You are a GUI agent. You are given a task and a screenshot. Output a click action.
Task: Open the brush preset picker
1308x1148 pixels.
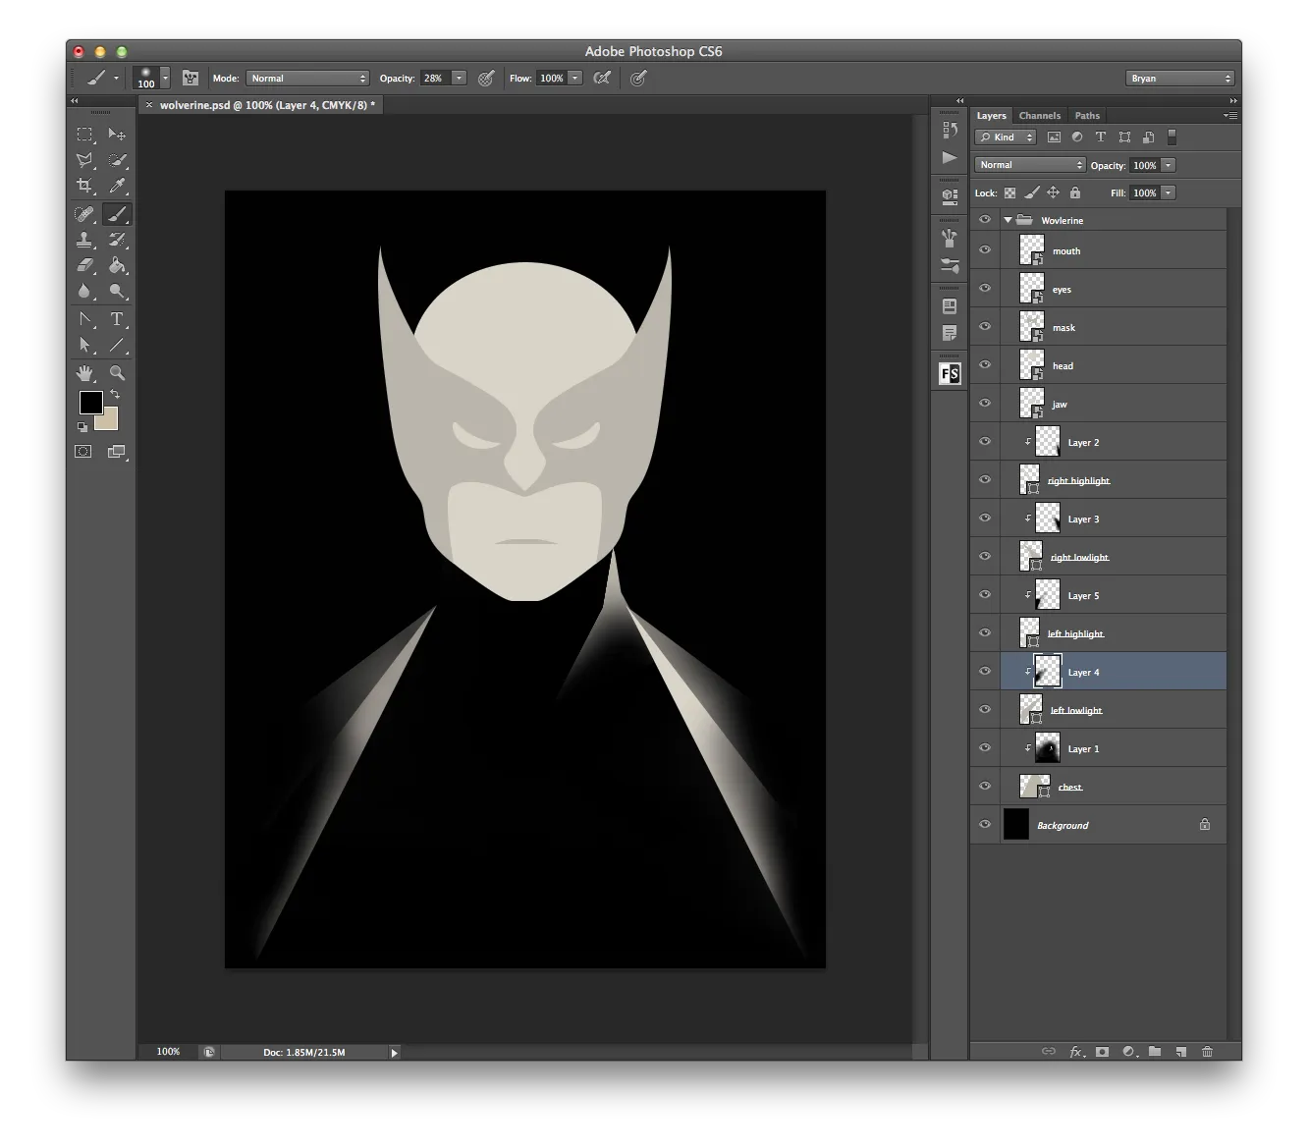[152, 79]
